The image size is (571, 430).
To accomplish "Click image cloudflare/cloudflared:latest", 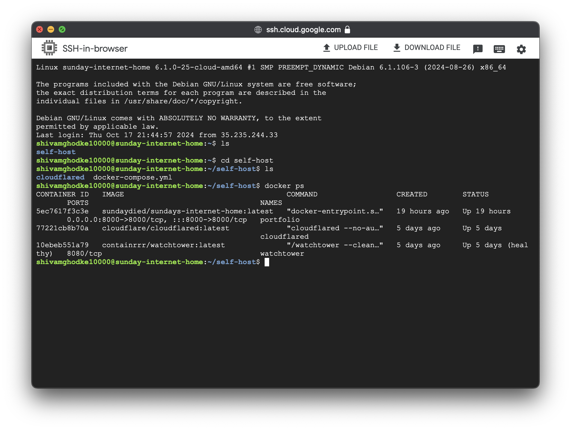I will [x=166, y=228].
